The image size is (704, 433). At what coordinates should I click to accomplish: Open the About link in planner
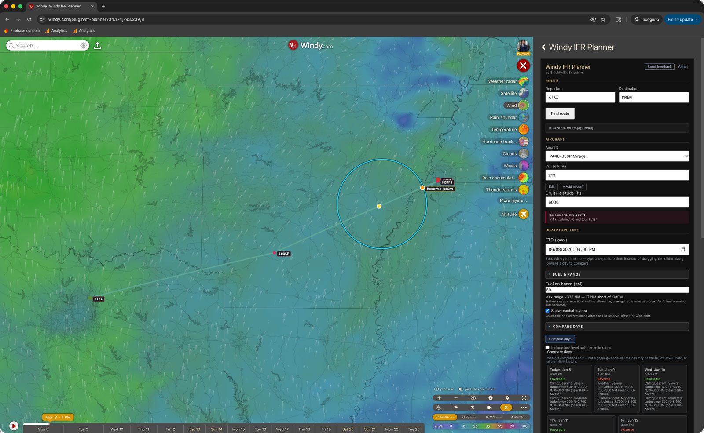tap(683, 67)
